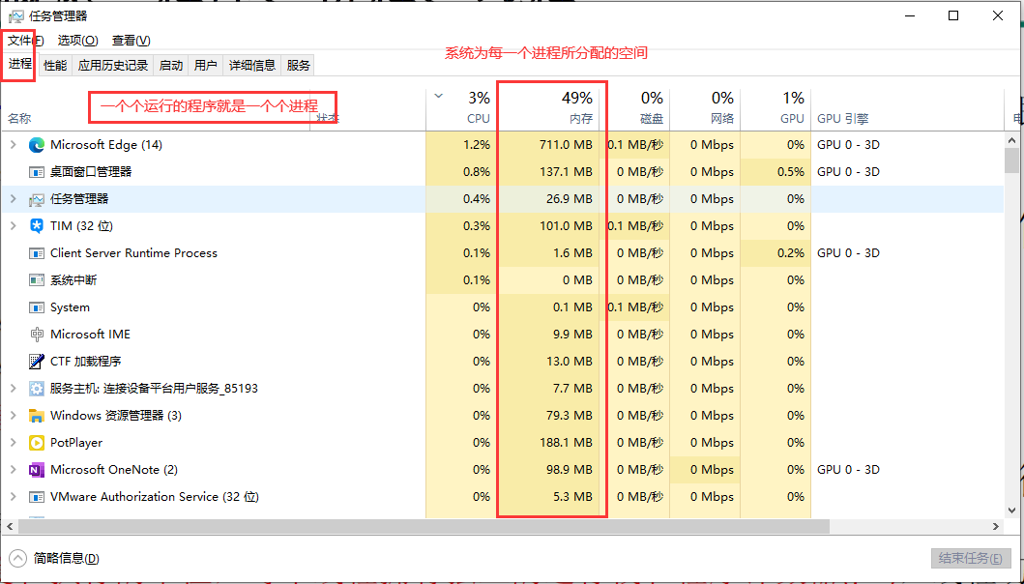Expand the 任务管理器 process row
The height and width of the screenshot is (584, 1024).
14,199
